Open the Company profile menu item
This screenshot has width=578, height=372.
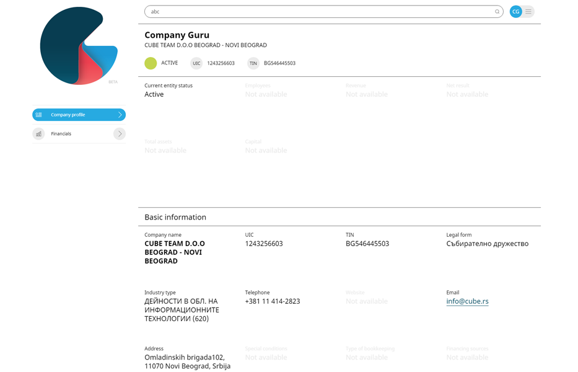pos(79,115)
